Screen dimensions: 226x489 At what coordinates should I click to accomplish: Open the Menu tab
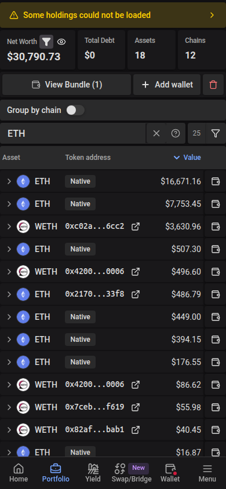point(207,473)
